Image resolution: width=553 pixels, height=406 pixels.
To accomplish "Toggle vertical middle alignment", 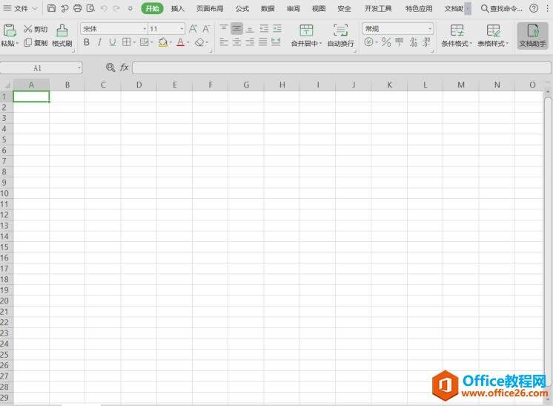I will point(236,28).
